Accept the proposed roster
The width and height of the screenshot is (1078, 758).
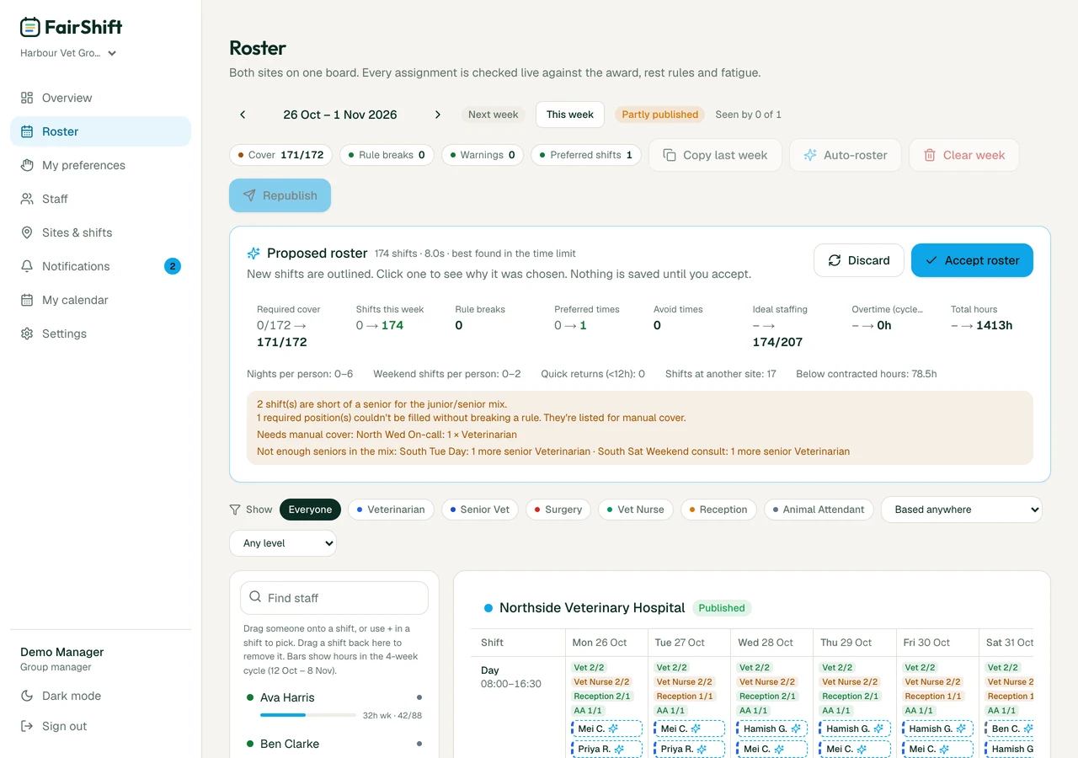[972, 260]
